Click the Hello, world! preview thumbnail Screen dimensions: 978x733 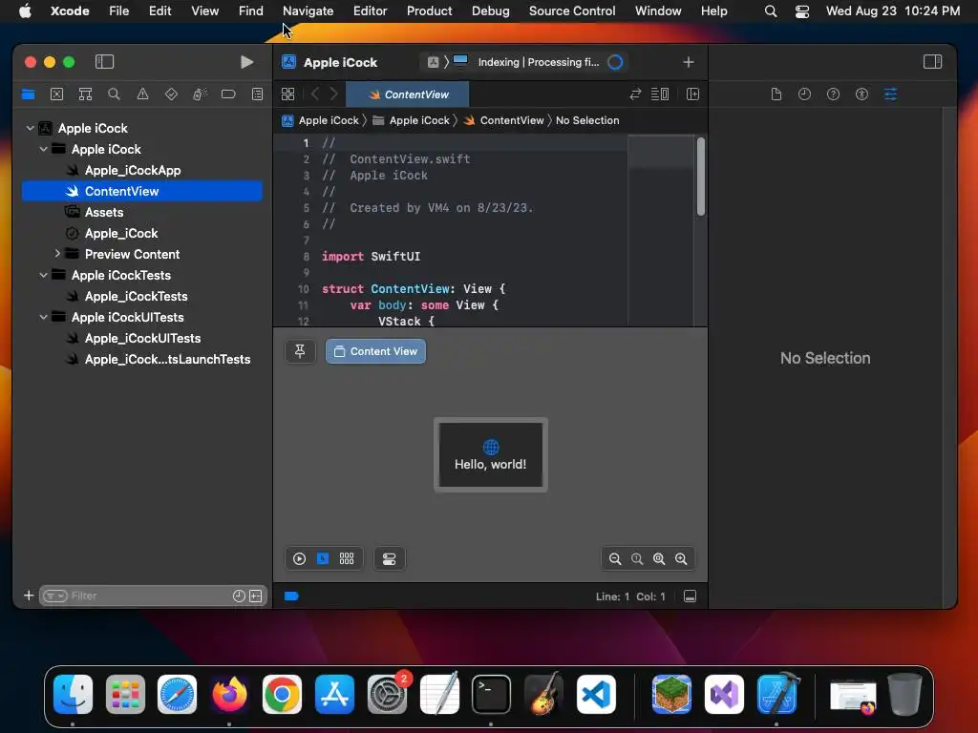point(491,455)
